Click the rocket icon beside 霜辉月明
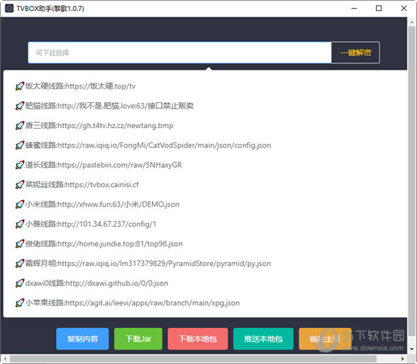 click(19, 264)
